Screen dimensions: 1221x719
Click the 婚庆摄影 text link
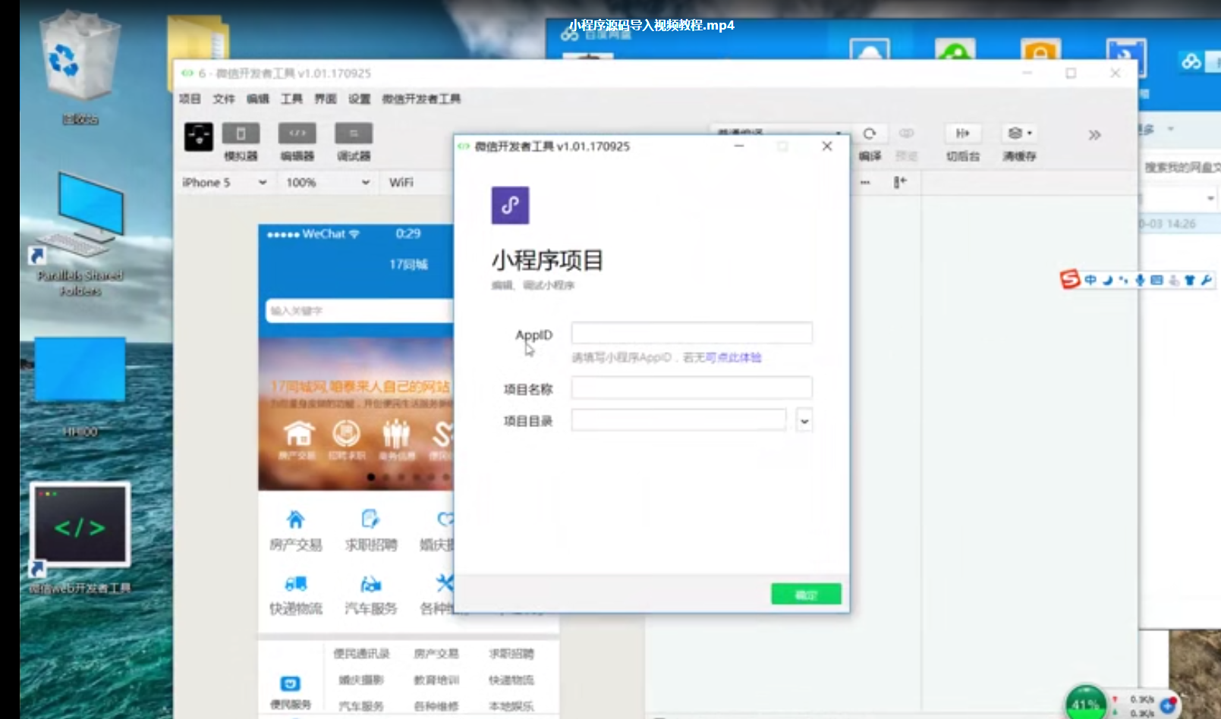[x=361, y=680]
